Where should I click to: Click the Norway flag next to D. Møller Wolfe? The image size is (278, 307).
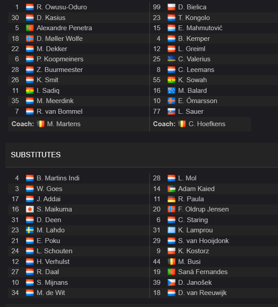click(30, 39)
